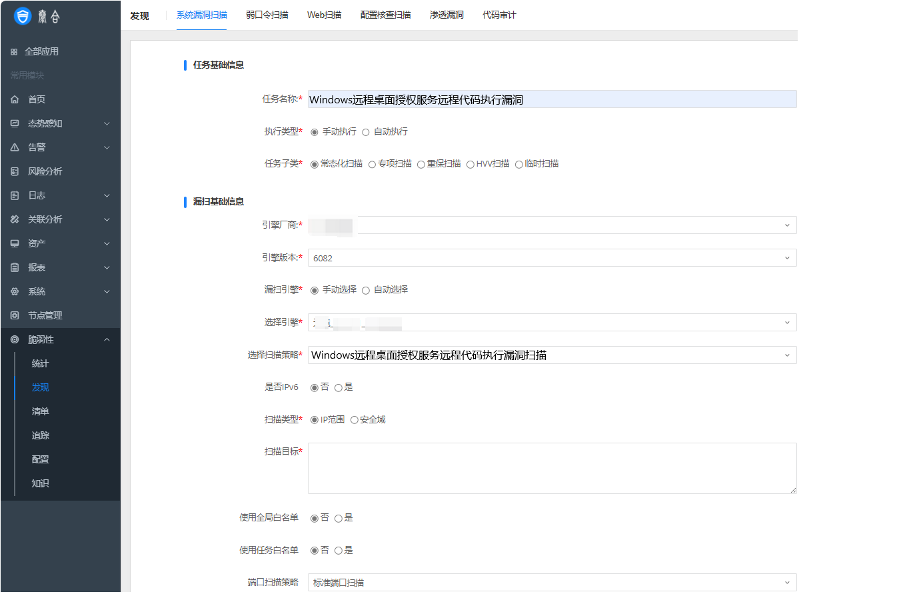Choose HVV扫描 as task subtype
Screen dimensions: 907x596
tap(472, 163)
